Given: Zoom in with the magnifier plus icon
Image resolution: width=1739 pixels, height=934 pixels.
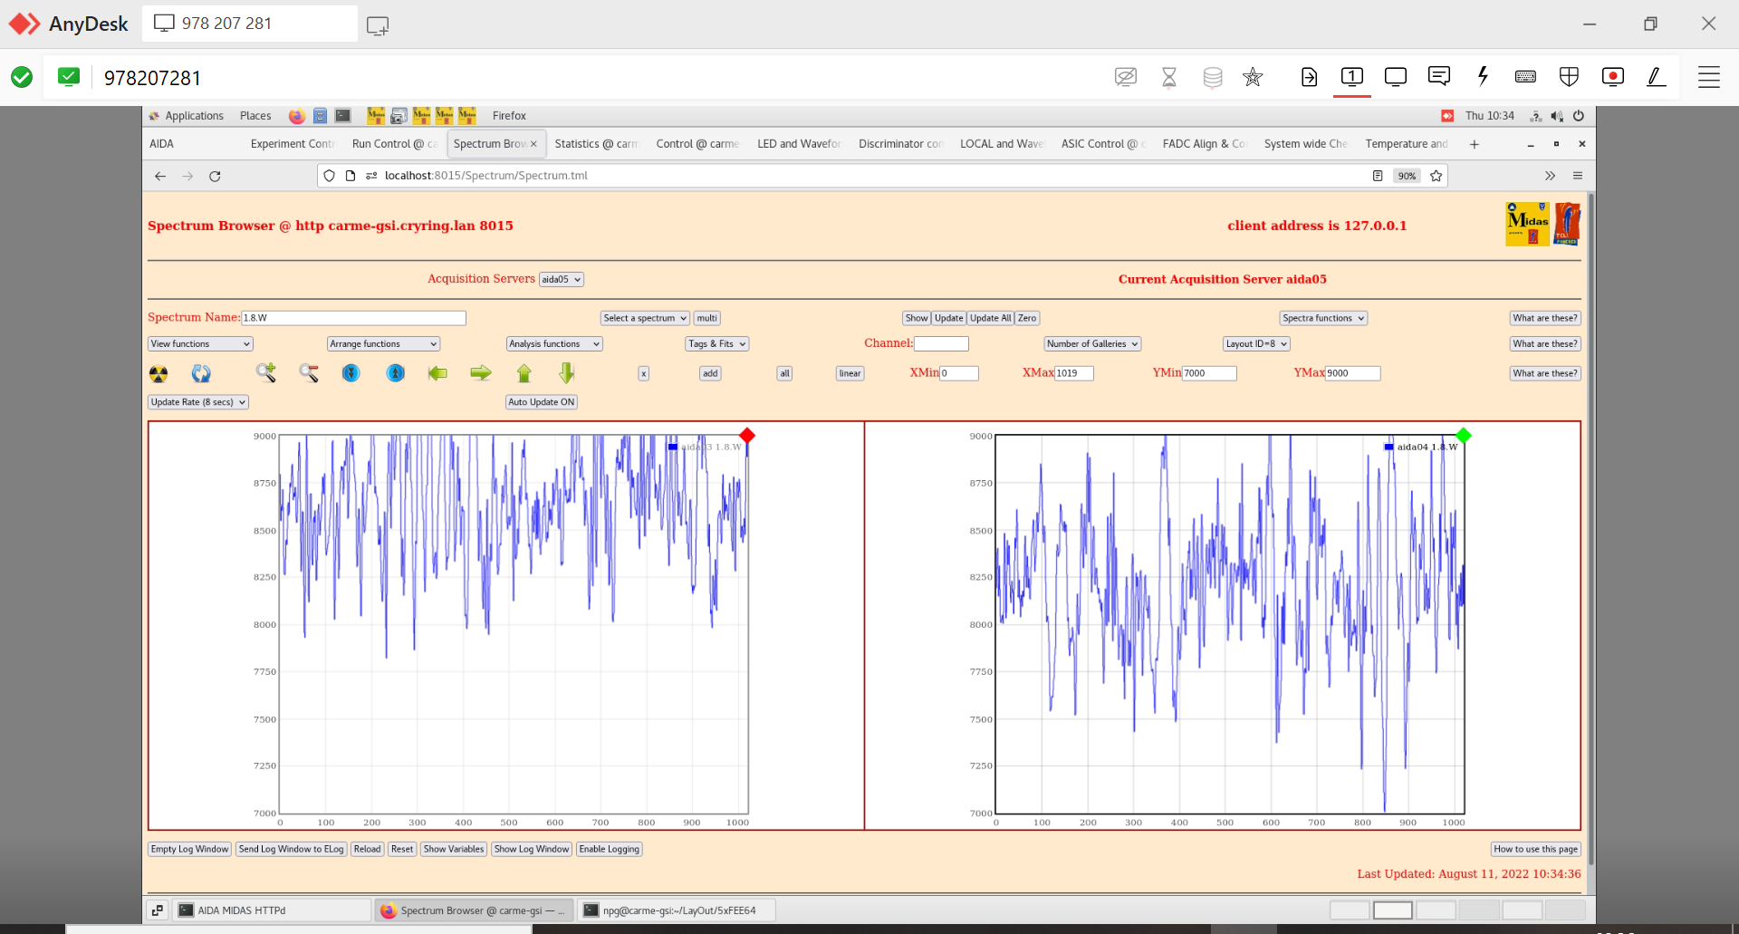Looking at the screenshot, I should click(265, 372).
